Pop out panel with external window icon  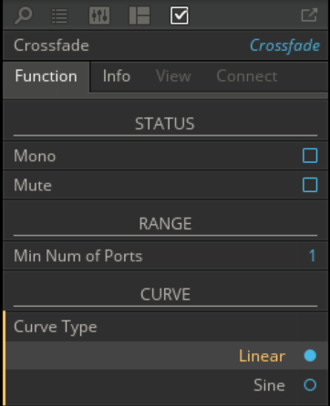309,15
